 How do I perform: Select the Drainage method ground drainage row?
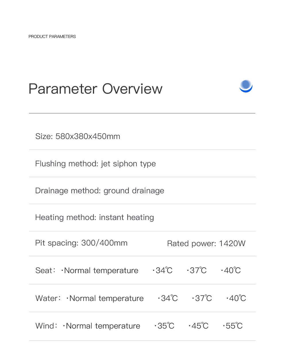coord(100,191)
